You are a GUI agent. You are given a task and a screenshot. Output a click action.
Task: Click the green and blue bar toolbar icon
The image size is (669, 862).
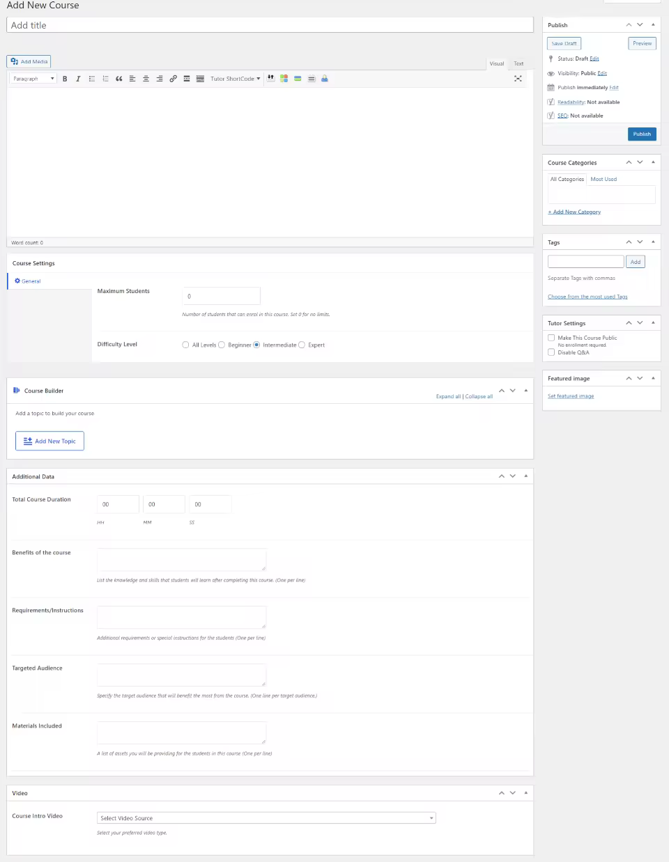[x=298, y=79]
